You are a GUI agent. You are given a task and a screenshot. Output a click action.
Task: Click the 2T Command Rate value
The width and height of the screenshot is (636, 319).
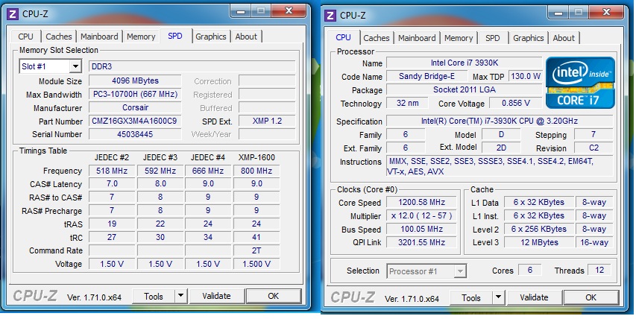click(x=256, y=250)
